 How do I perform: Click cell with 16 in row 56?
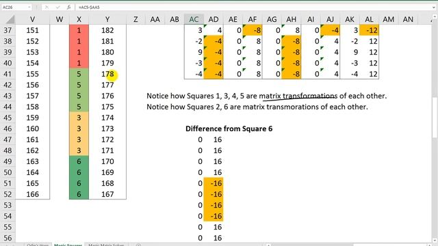214,238
